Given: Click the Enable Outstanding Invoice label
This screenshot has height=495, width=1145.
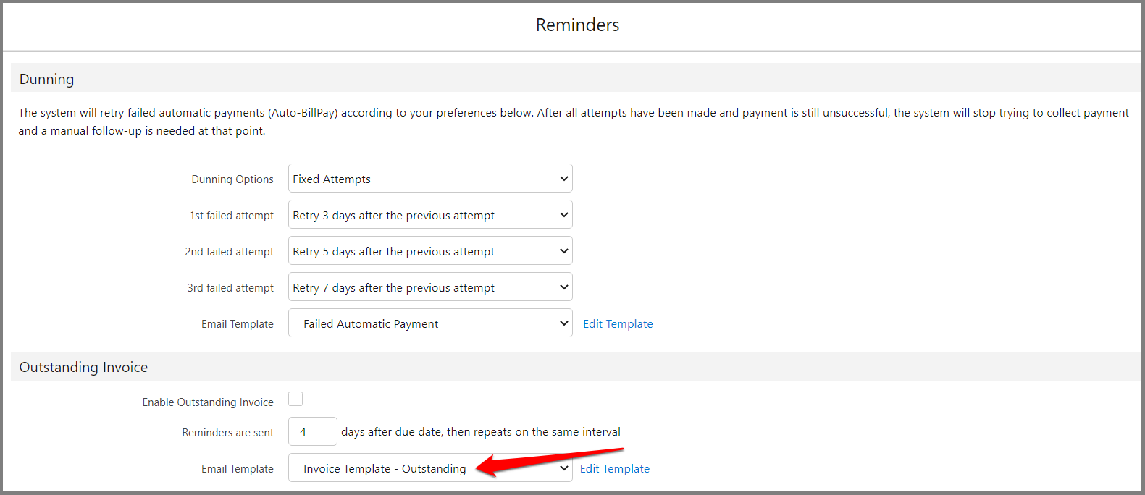Looking at the screenshot, I should click(x=208, y=402).
